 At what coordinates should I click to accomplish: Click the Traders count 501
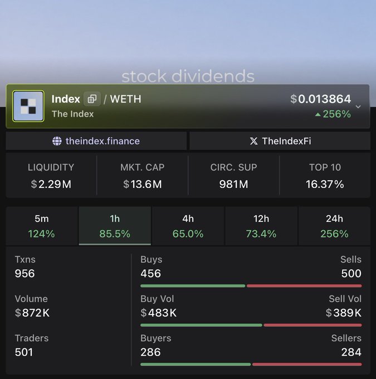click(24, 352)
